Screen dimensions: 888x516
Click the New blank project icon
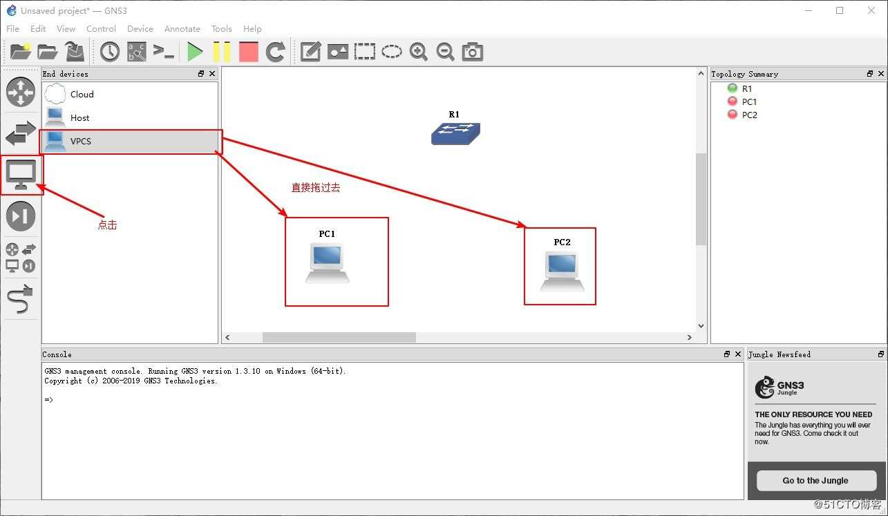(21, 51)
